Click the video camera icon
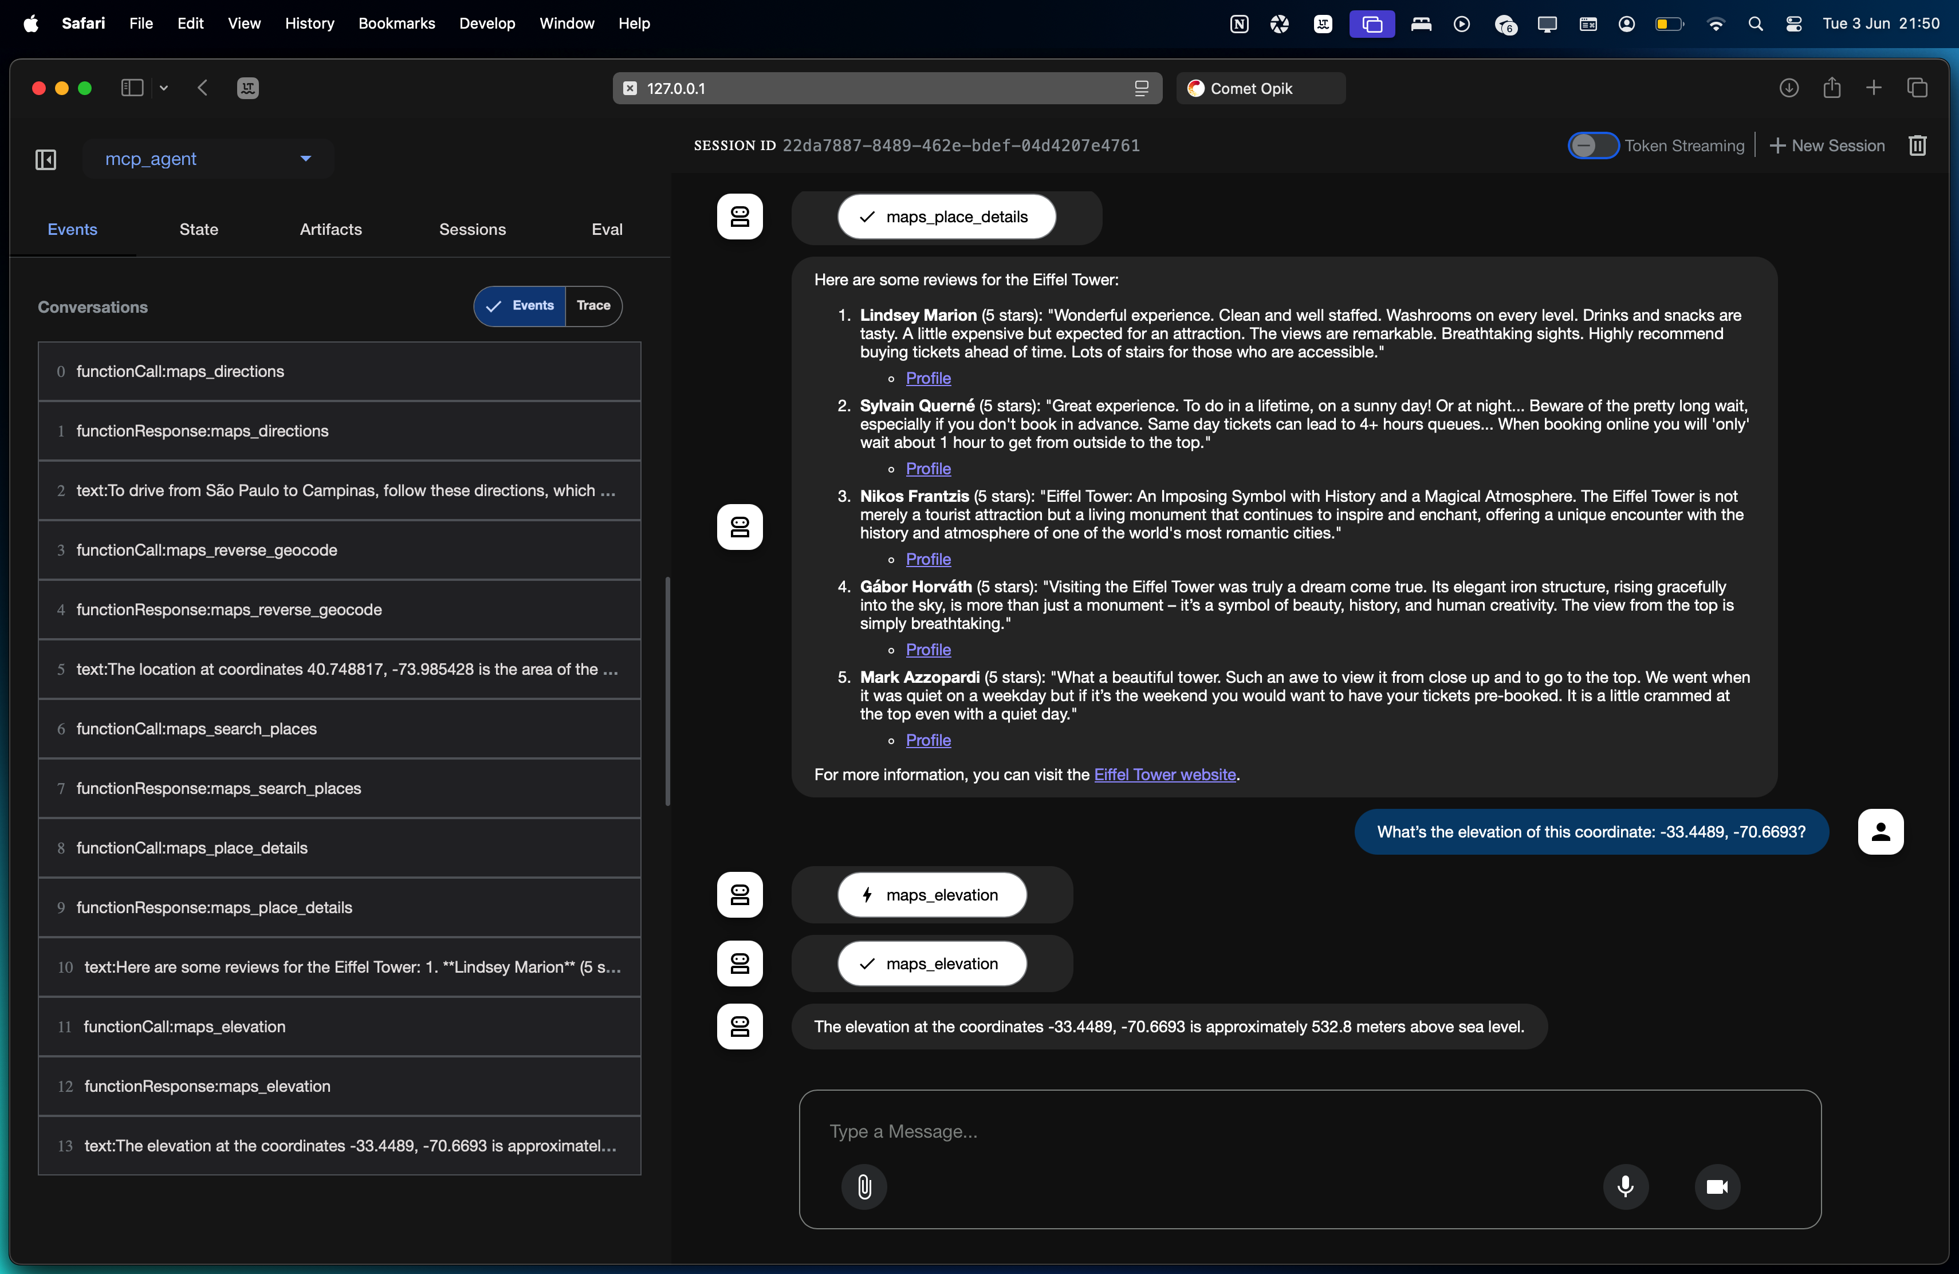Viewport: 1959px width, 1274px height. tap(1716, 1186)
